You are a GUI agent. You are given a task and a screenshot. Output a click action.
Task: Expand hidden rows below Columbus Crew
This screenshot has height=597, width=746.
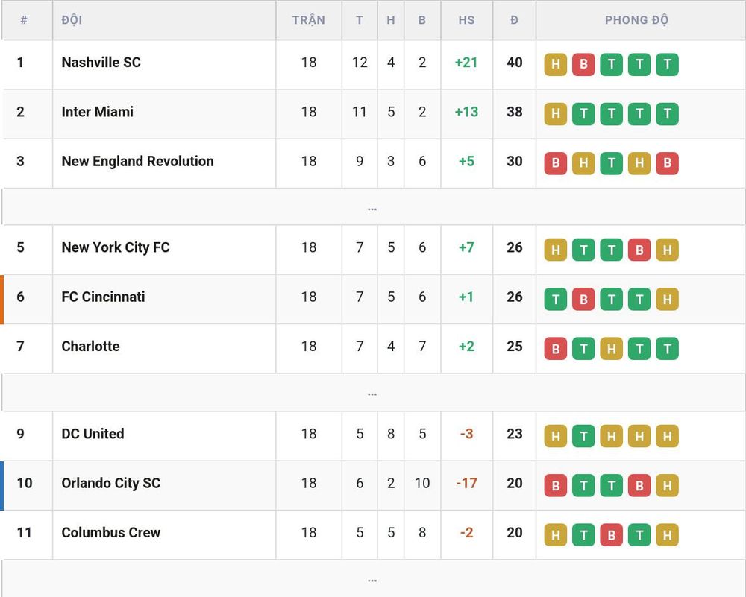(x=372, y=579)
